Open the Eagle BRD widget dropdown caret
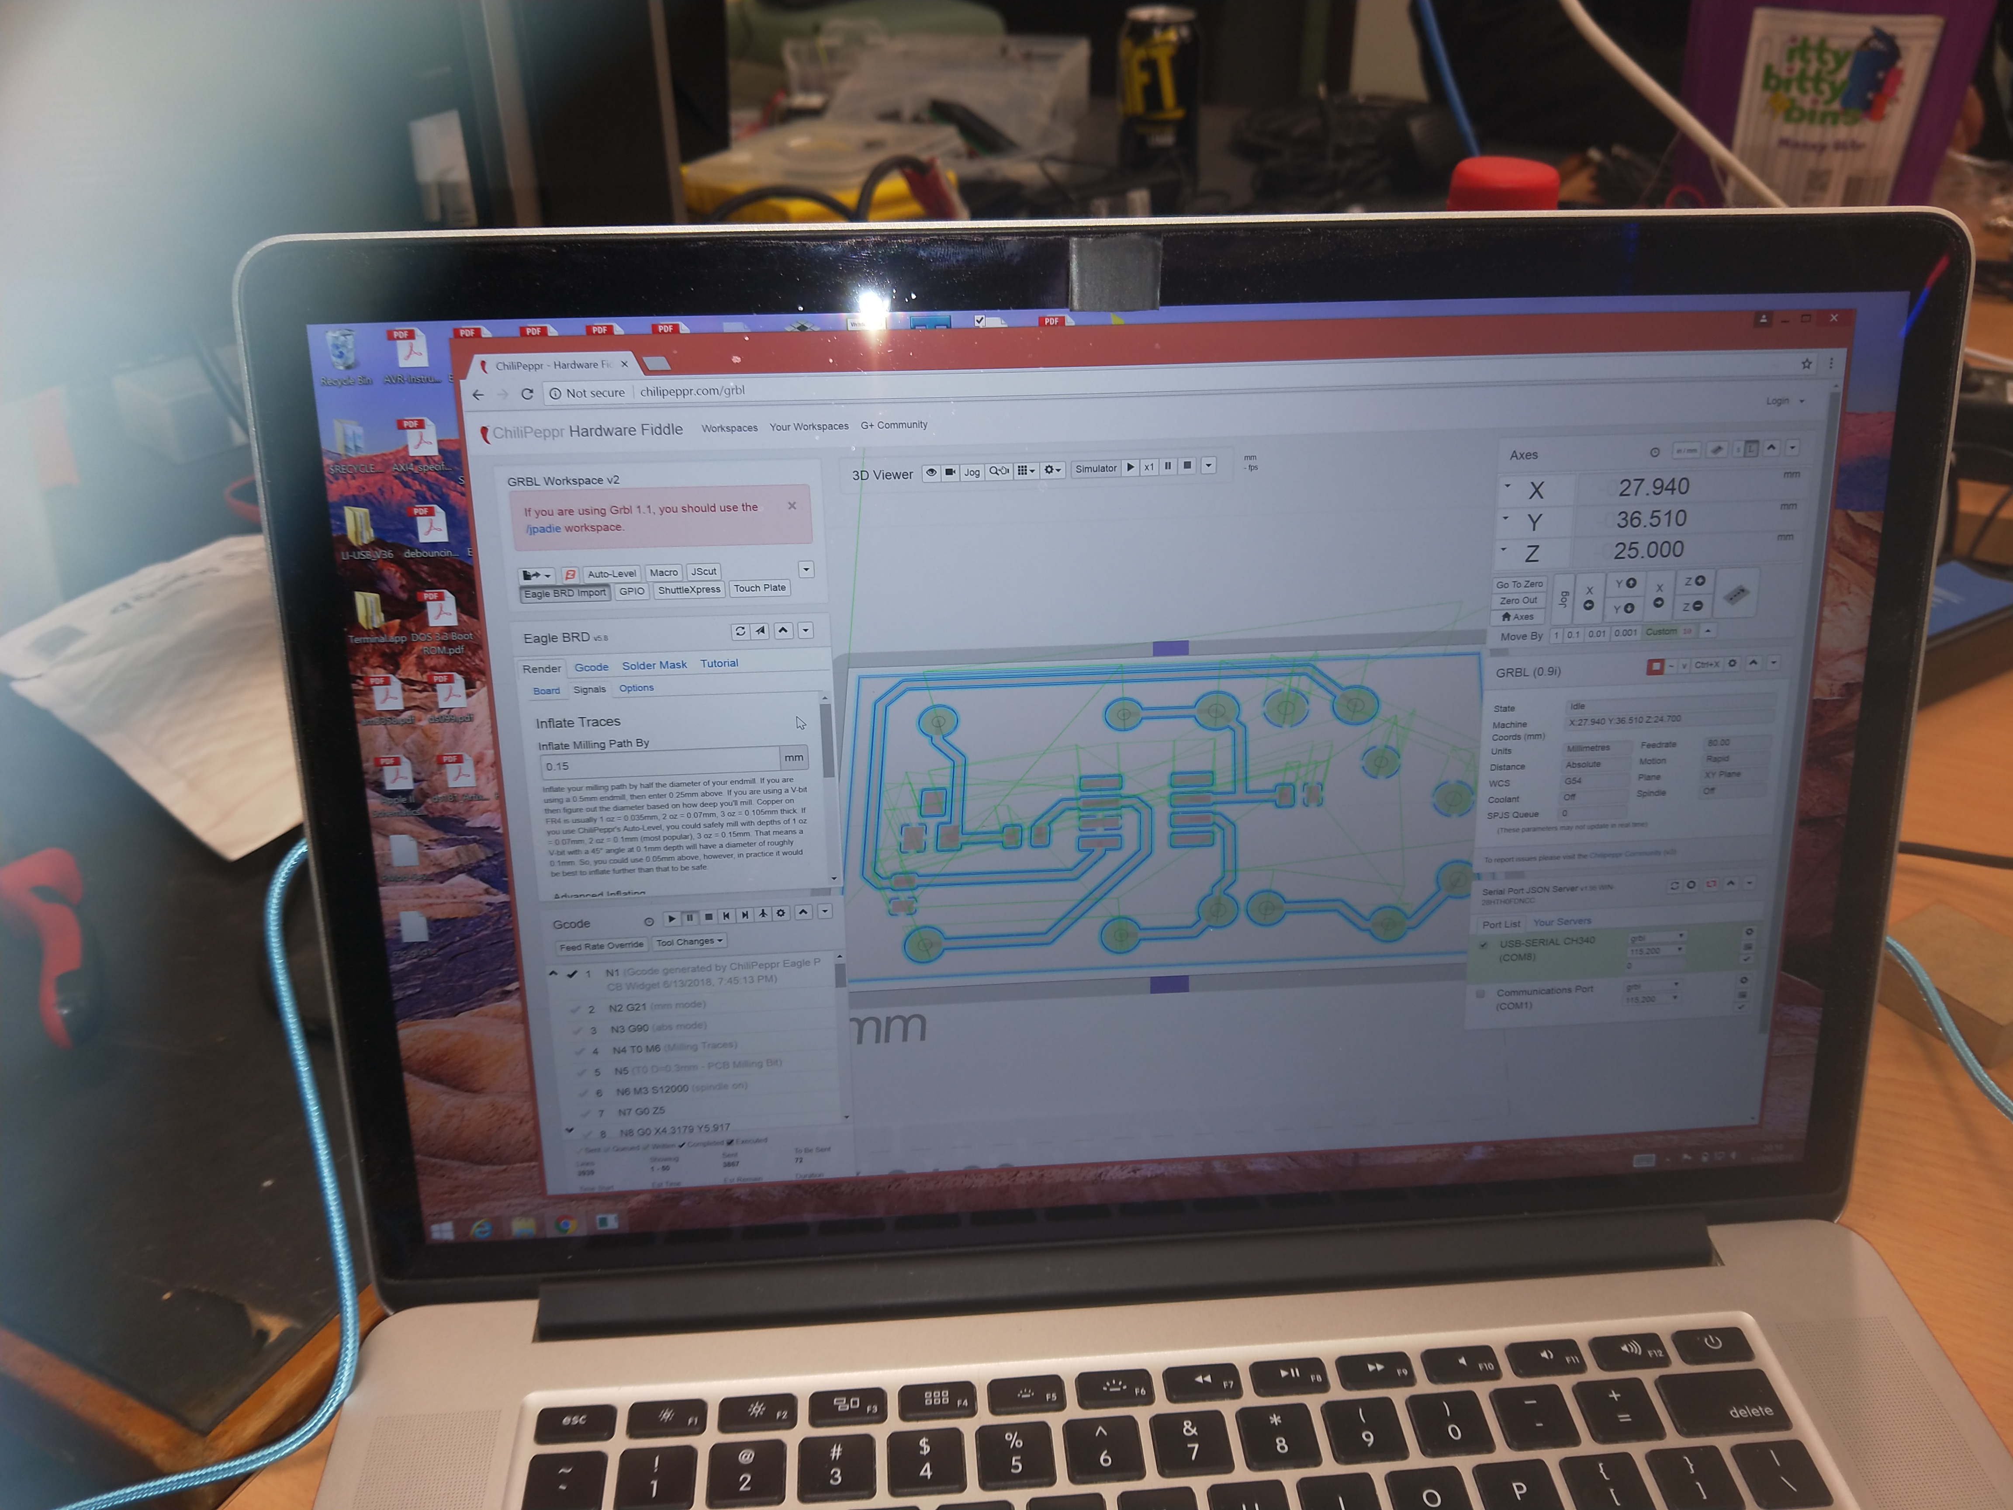Image resolution: width=2013 pixels, height=1510 pixels. click(x=806, y=630)
